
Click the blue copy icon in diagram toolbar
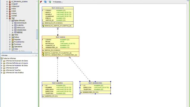45,2
